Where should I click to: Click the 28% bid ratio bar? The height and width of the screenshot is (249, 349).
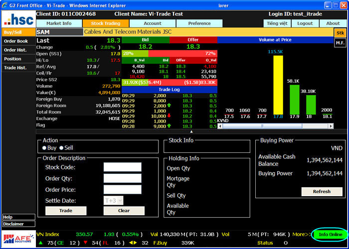tap(135, 53)
